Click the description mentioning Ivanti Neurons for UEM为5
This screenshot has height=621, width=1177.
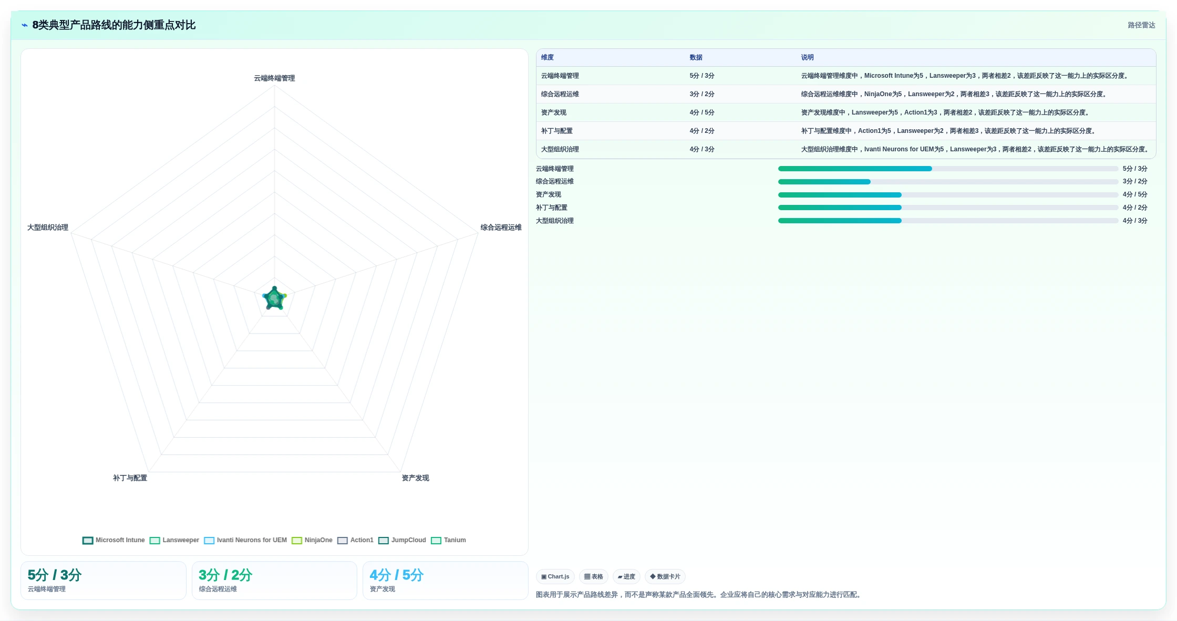[x=975, y=149]
